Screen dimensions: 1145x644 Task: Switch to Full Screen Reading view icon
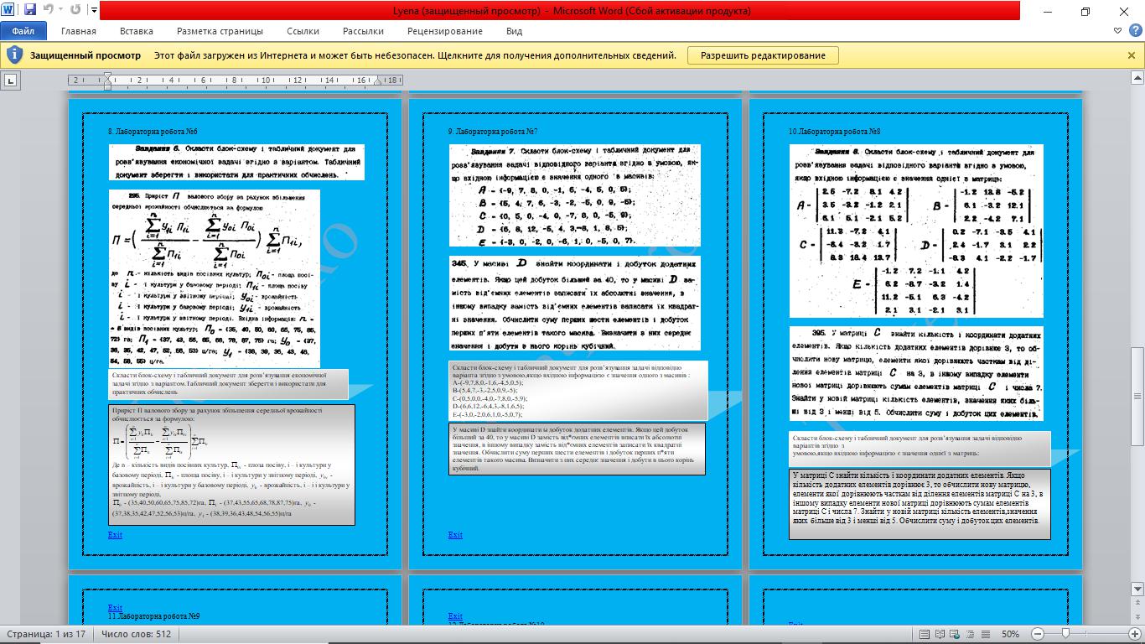[940, 634]
